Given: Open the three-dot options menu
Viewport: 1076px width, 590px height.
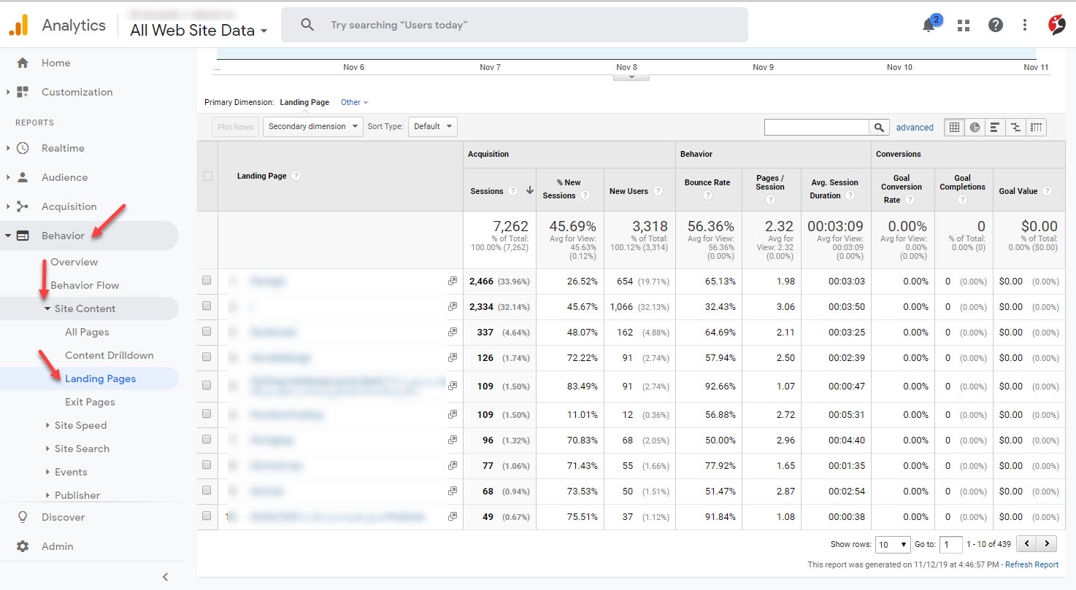Looking at the screenshot, I should coord(1025,25).
